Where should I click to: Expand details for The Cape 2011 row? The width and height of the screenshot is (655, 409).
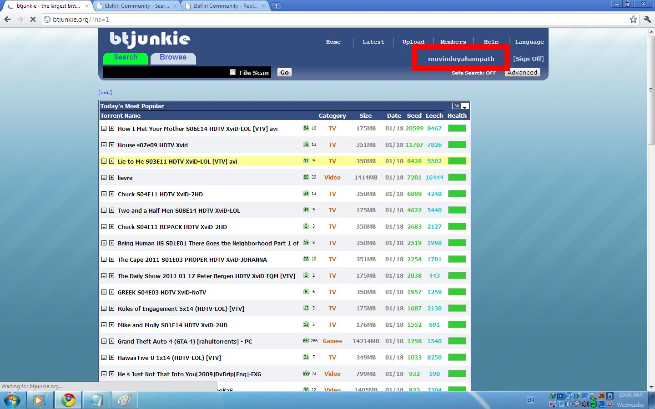pyautogui.click(x=111, y=259)
